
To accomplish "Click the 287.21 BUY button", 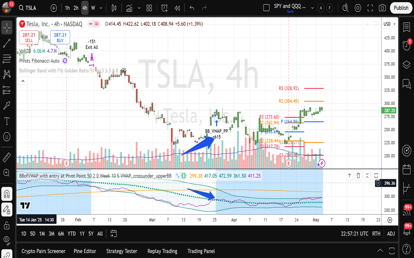I will (60, 37).
